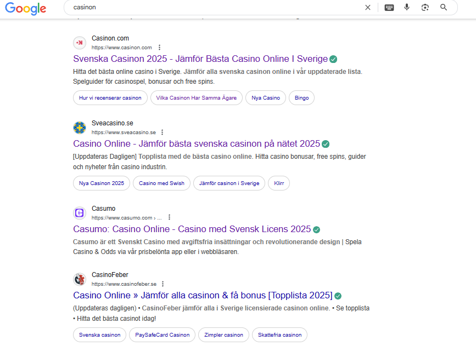
Task: Open the more options menu for CasinoFeber result
Action: pos(163,284)
